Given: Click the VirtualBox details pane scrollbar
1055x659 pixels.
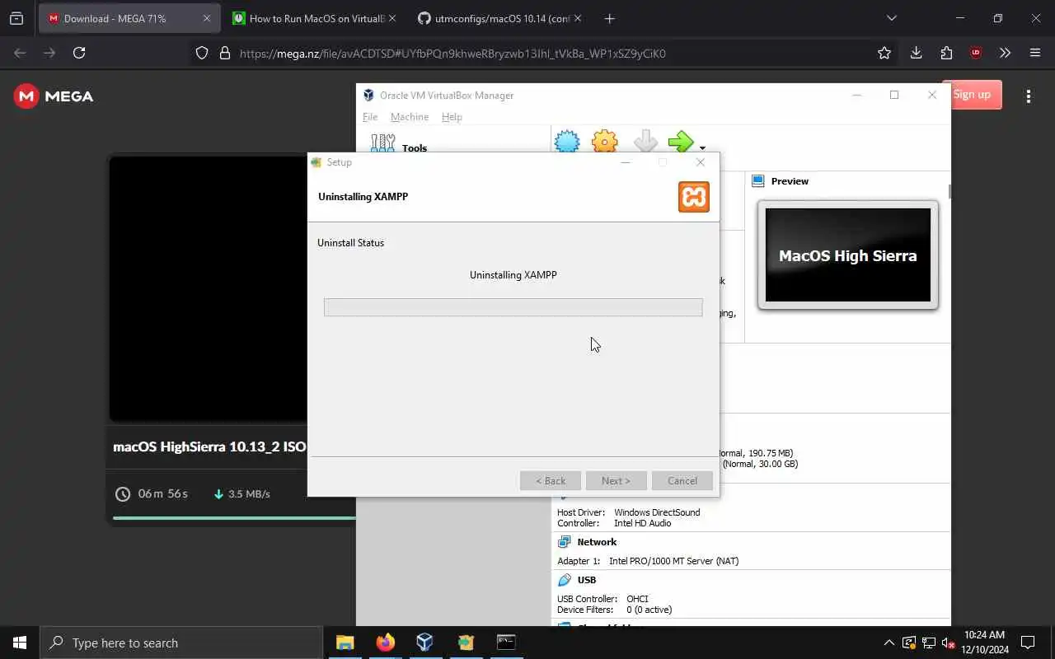Looking at the screenshot, I should (949, 192).
